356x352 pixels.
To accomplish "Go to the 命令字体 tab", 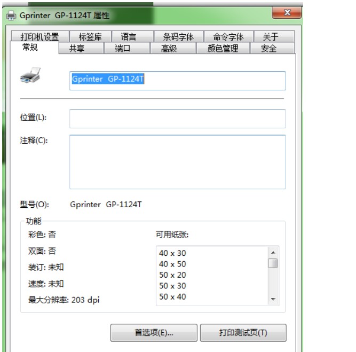I will [228, 36].
